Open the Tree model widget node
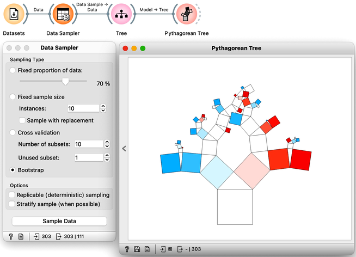 coord(121,14)
